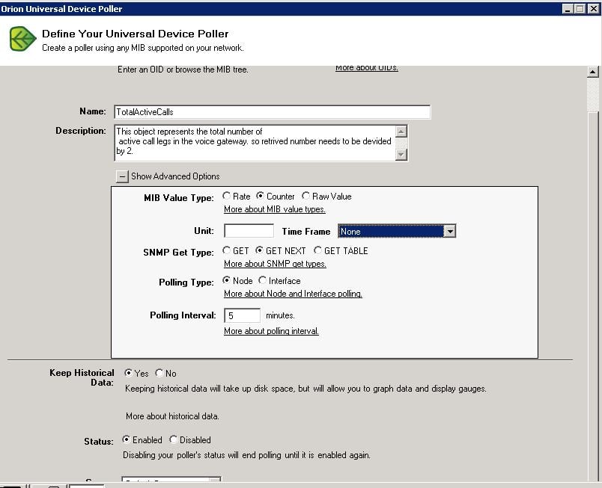Image resolution: width=602 pixels, height=488 pixels.
Task: Click the main window scroll up arrow
Action: 593,72
